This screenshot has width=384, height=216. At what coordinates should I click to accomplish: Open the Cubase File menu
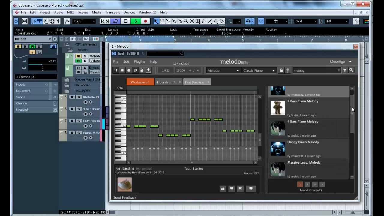(x=23, y=12)
